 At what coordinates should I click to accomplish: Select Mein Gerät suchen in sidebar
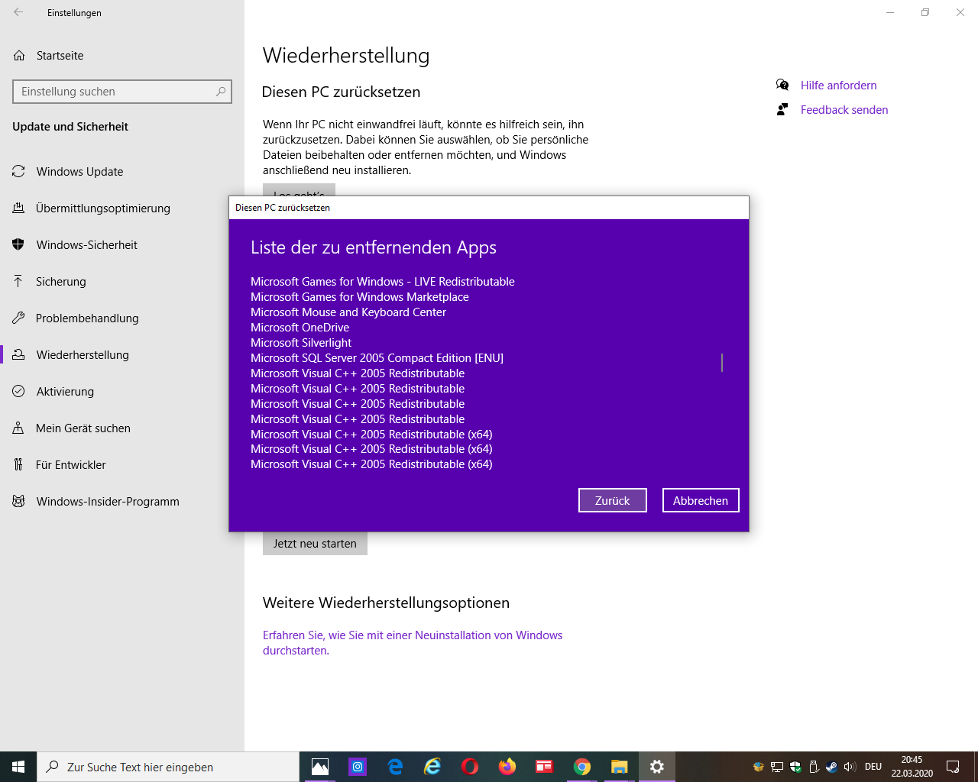[122, 428]
